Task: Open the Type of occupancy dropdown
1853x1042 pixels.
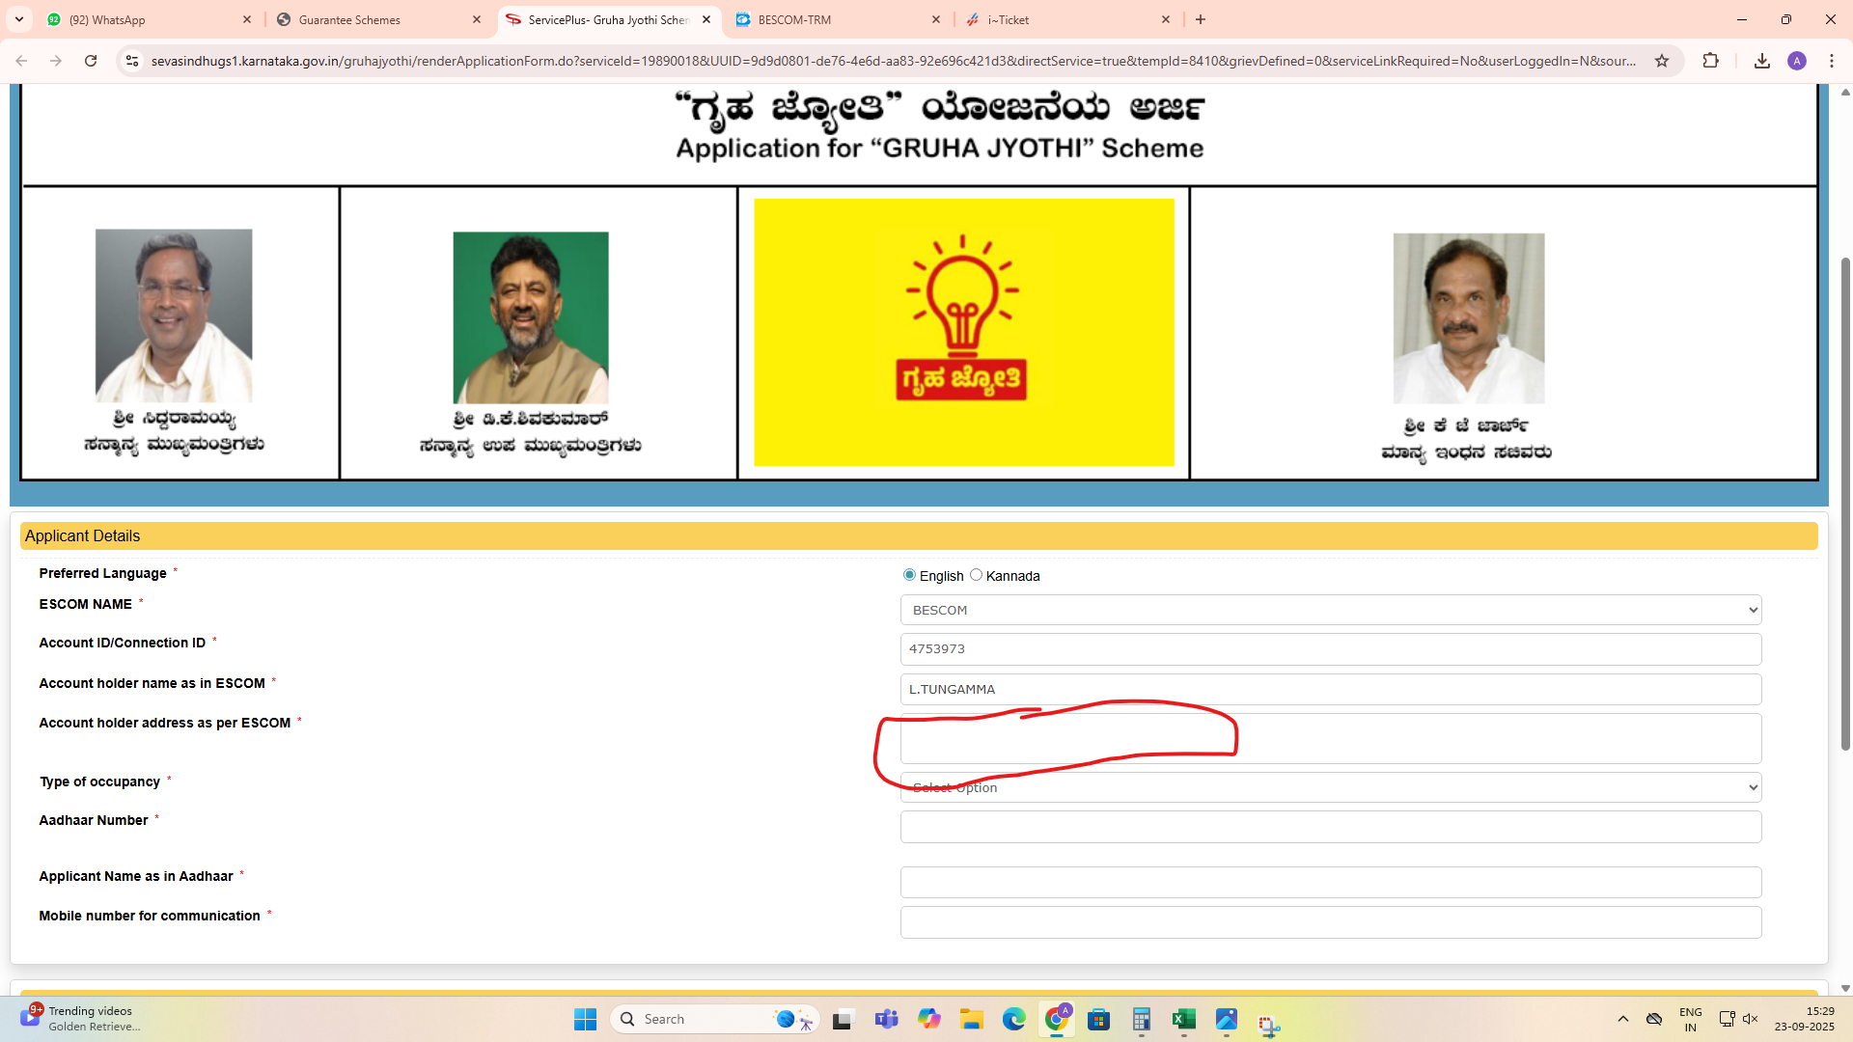Action: [x=1330, y=787]
